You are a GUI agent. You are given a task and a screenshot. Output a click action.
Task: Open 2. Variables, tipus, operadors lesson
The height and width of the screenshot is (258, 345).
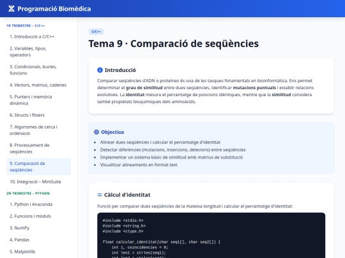[x=39, y=52]
